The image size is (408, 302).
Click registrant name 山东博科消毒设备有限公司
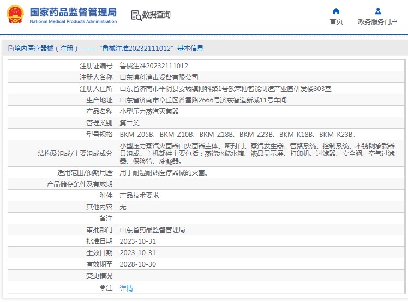point(159,77)
